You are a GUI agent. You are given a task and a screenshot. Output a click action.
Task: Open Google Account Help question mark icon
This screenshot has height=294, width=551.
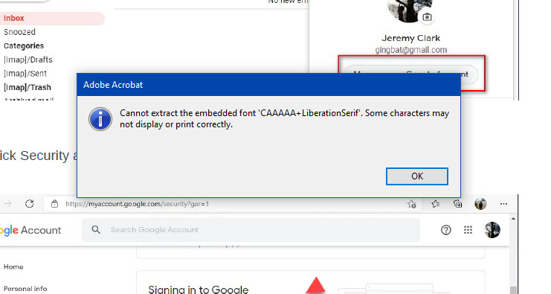click(446, 230)
